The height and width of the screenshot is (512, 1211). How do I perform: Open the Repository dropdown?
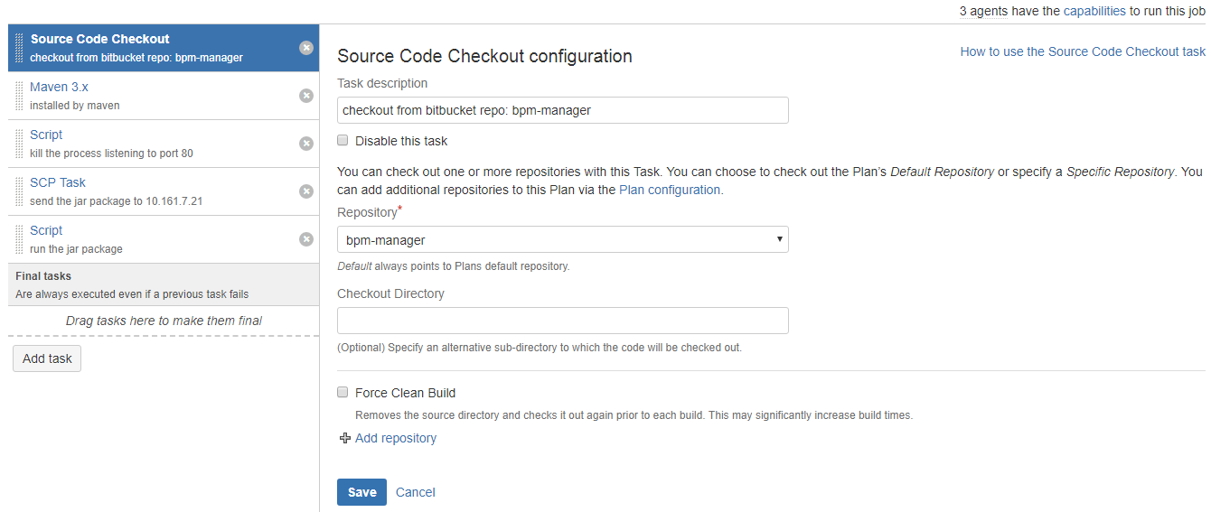[562, 240]
